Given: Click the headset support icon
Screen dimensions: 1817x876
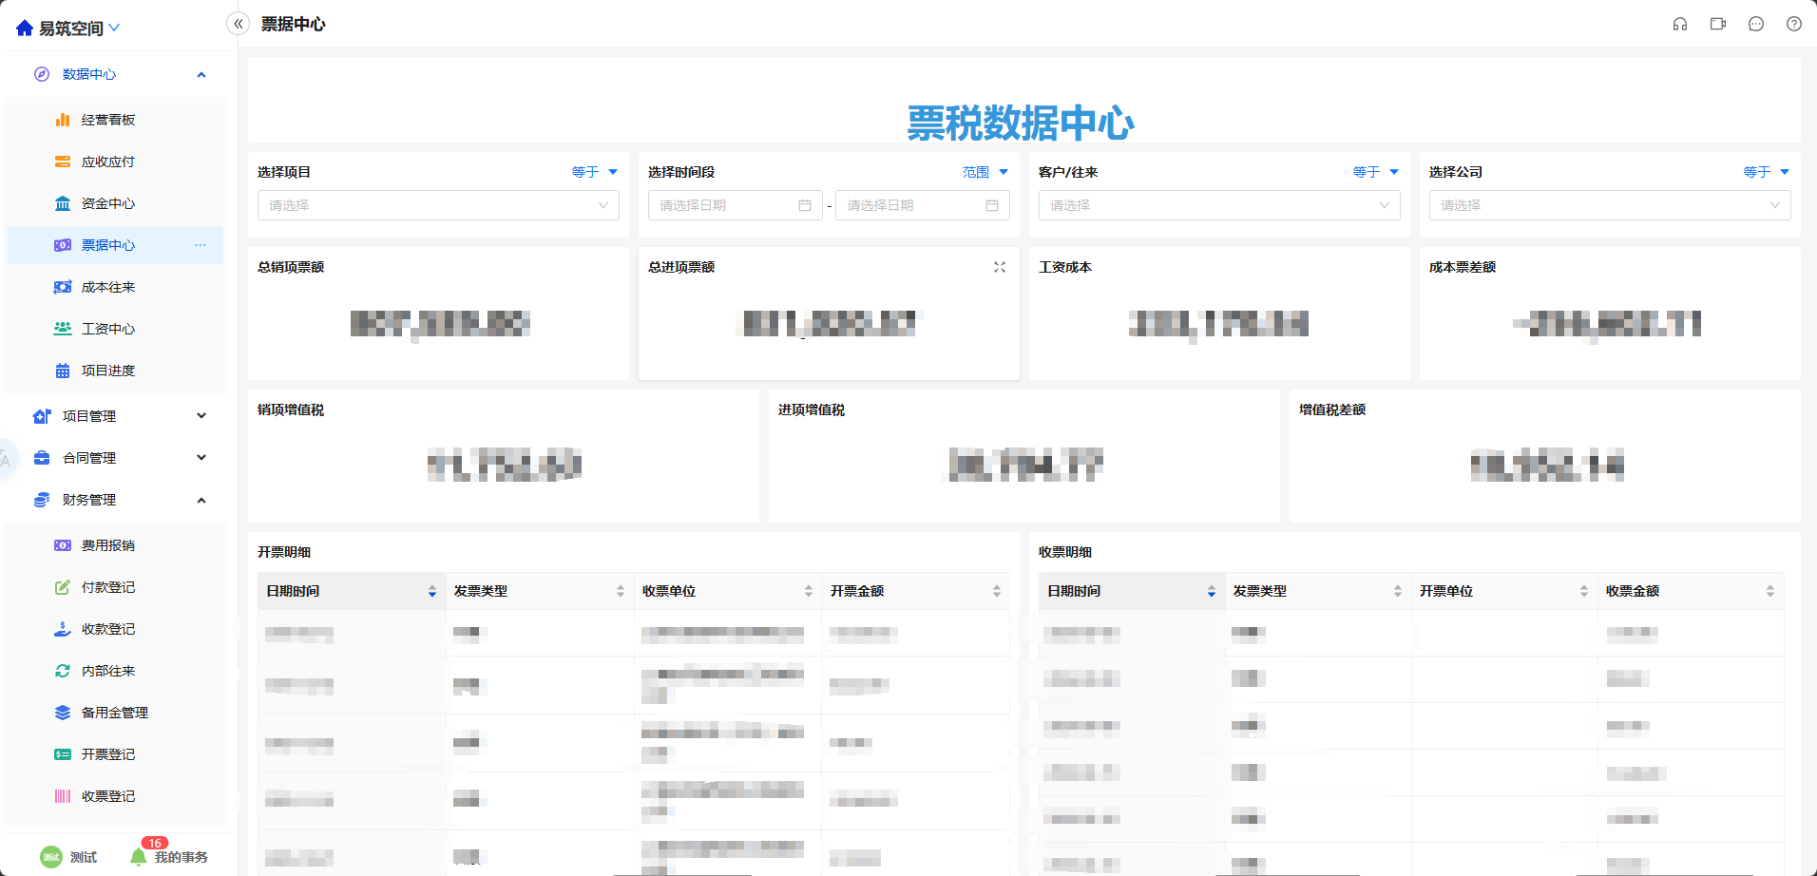Looking at the screenshot, I should [x=1680, y=25].
